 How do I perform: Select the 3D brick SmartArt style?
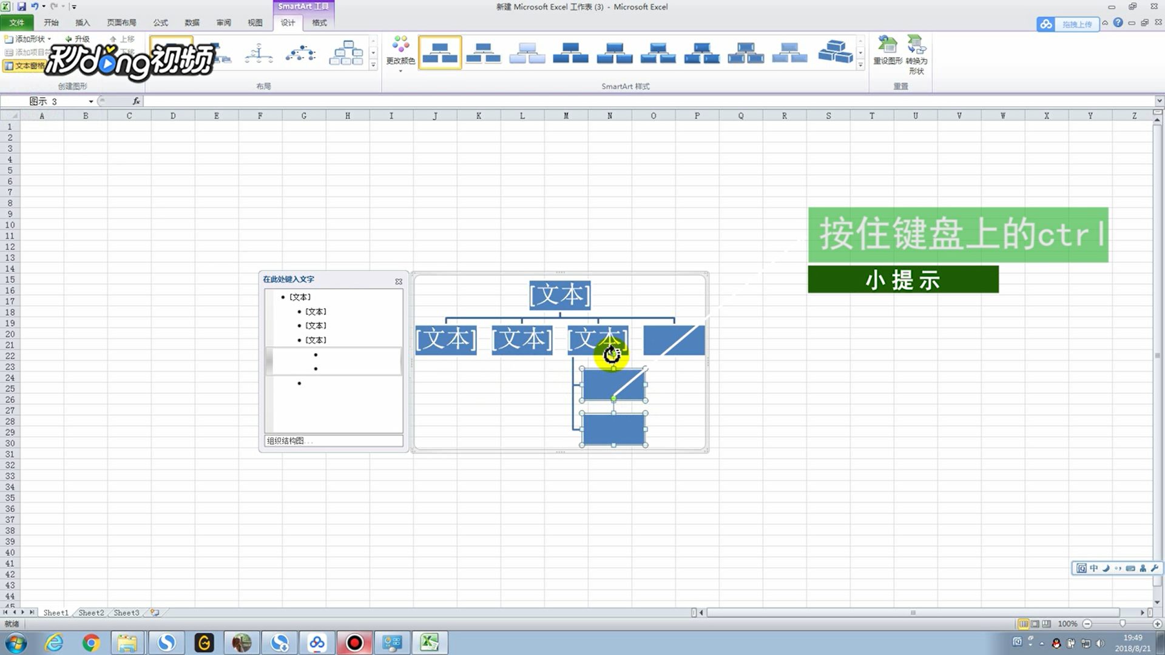click(835, 53)
